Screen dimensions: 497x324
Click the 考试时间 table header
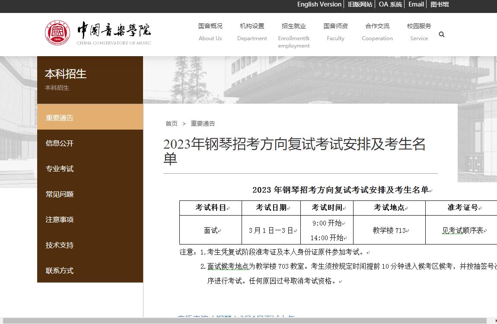point(327,208)
